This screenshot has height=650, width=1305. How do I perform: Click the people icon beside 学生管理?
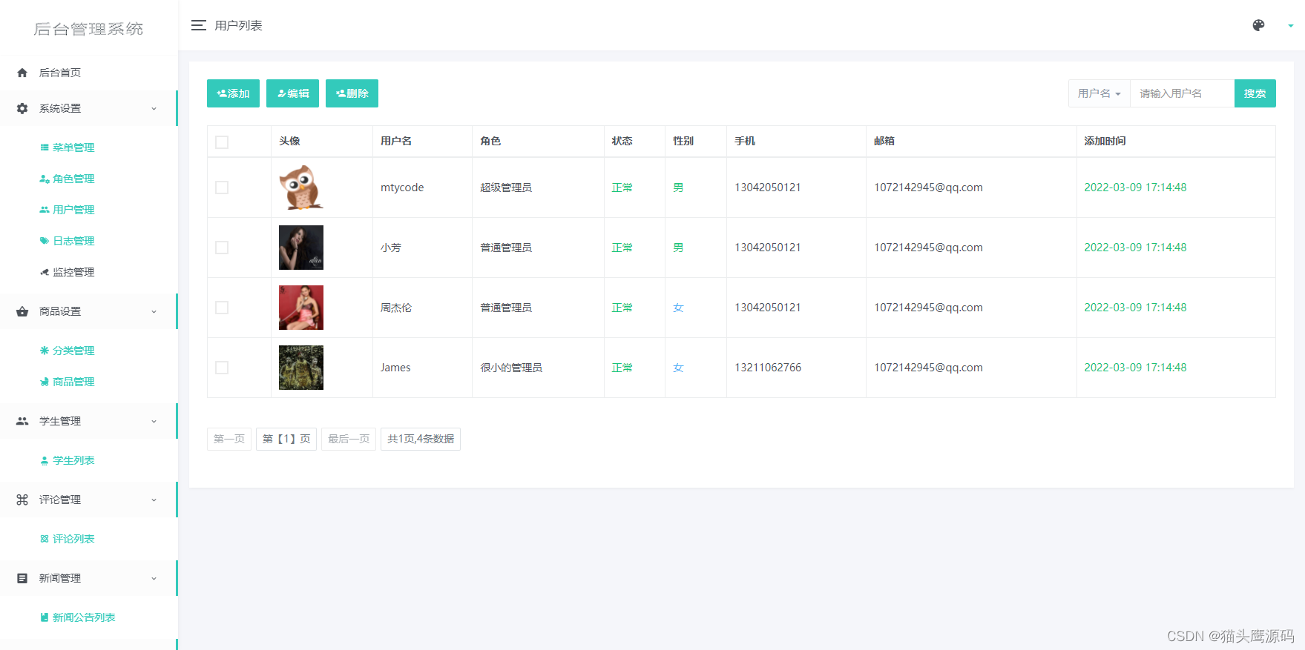coord(22,421)
